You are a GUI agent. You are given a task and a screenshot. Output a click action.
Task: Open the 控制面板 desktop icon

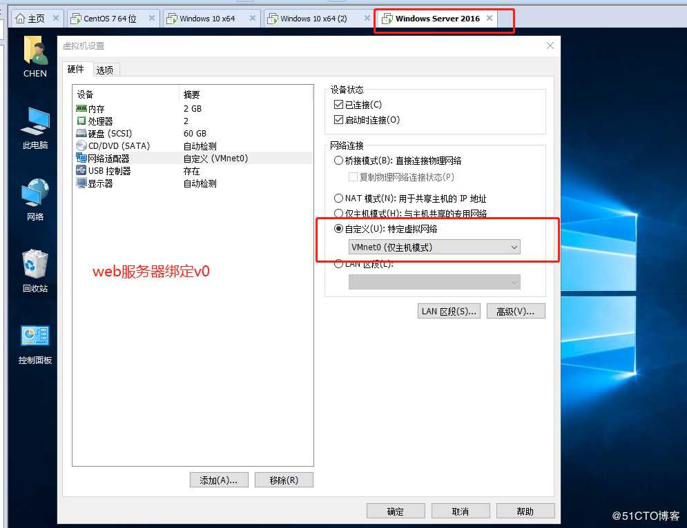coord(35,336)
